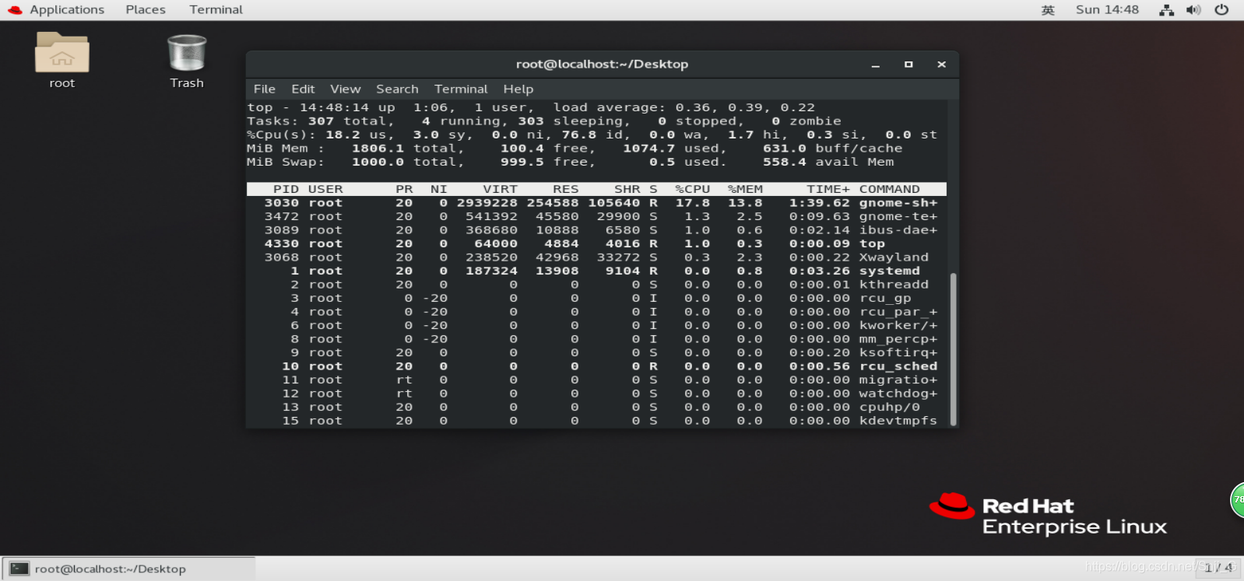1244x581 pixels.
Task: Click the volume speaker icon
Action: click(1193, 10)
